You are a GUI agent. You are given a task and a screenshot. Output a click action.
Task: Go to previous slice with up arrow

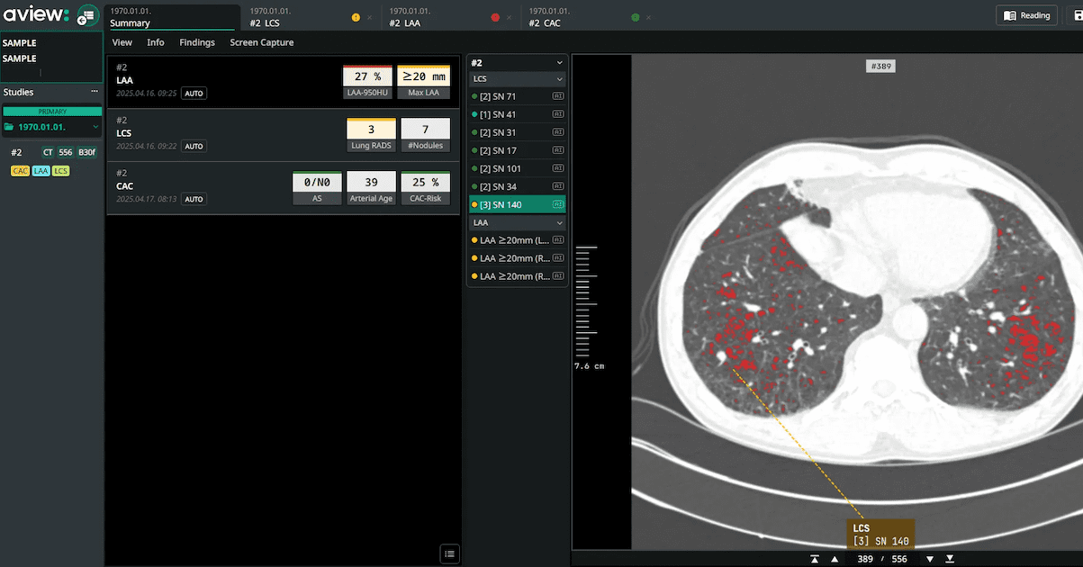pos(833,558)
